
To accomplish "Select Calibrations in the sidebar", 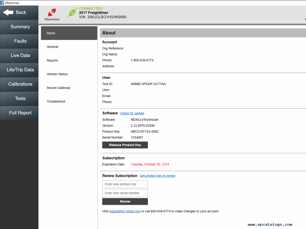I will click(x=19, y=84).
